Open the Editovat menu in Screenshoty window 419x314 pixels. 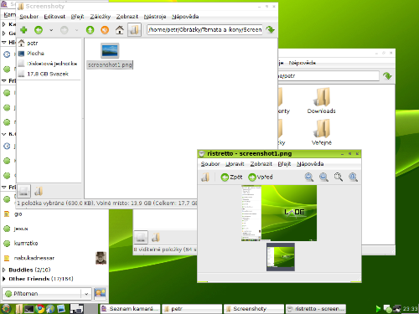pyautogui.click(x=54, y=17)
